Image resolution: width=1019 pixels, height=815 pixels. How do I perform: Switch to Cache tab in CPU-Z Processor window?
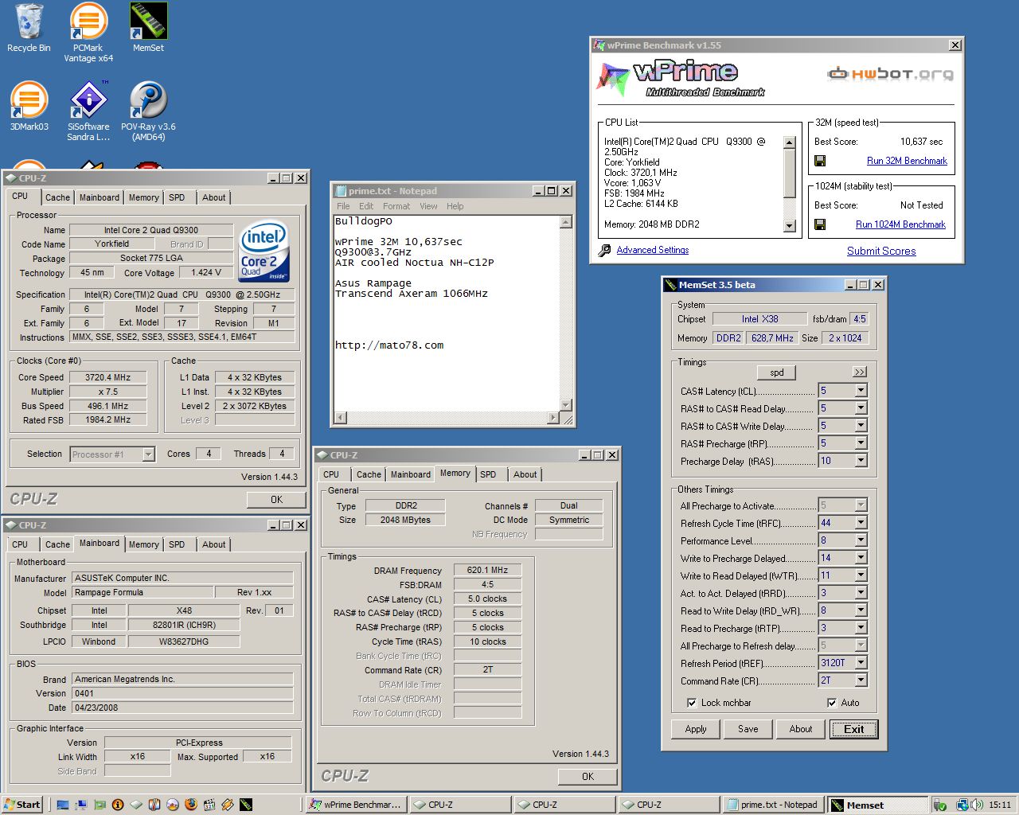pyautogui.click(x=57, y=197)
